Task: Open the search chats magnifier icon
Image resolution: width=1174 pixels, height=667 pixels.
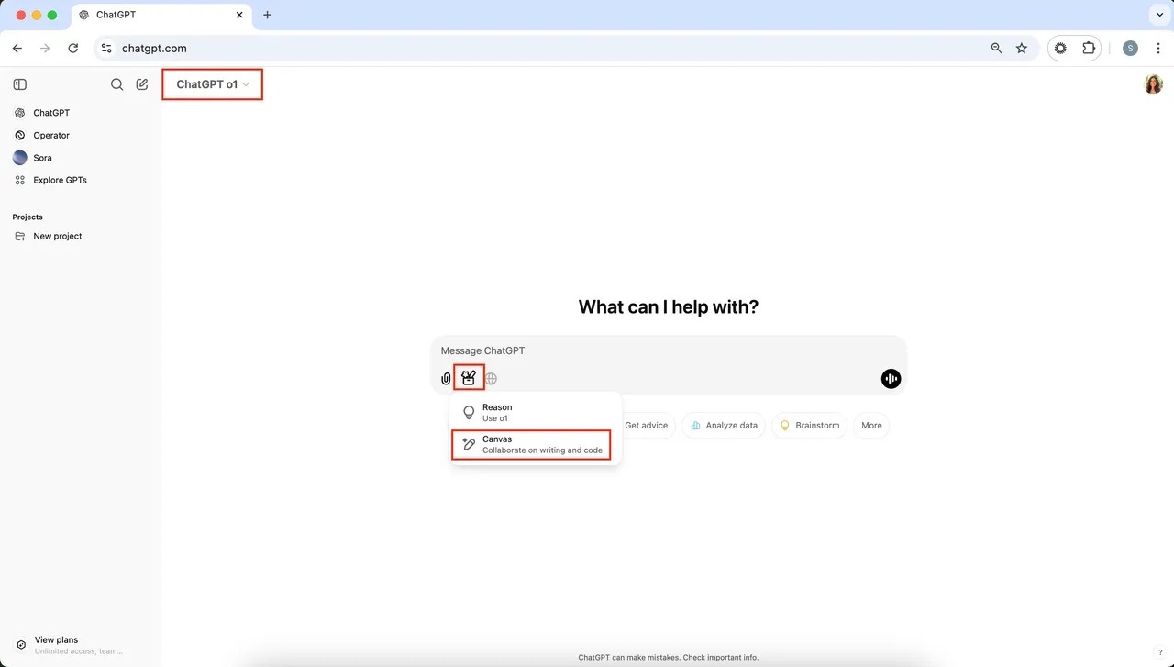Action: (117, 84)
